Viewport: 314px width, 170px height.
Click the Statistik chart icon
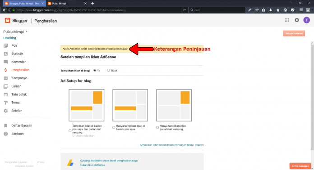click(x=6, y=54)
